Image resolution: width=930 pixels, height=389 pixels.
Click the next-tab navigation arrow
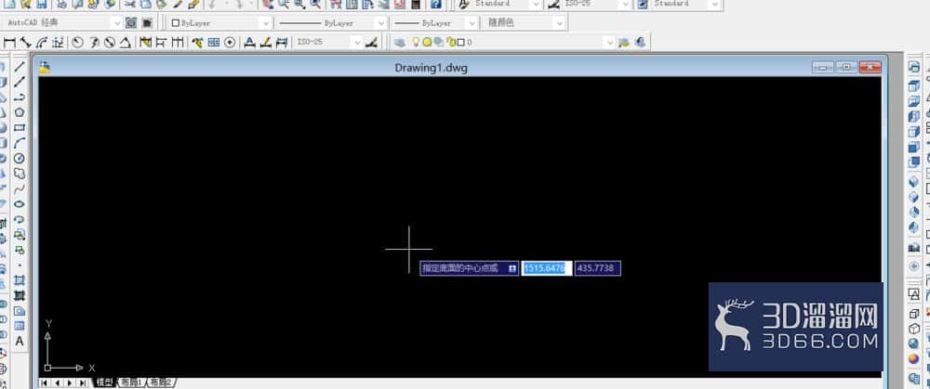pos(70,383)
